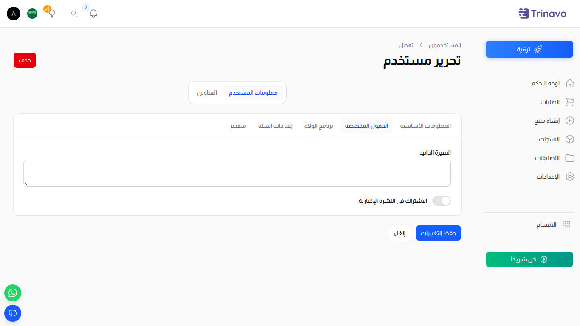Image resolution: width=580 pixels, height=326 pixels.
Task: Open برنامج الولاء tab
Action: coord(318,126)
